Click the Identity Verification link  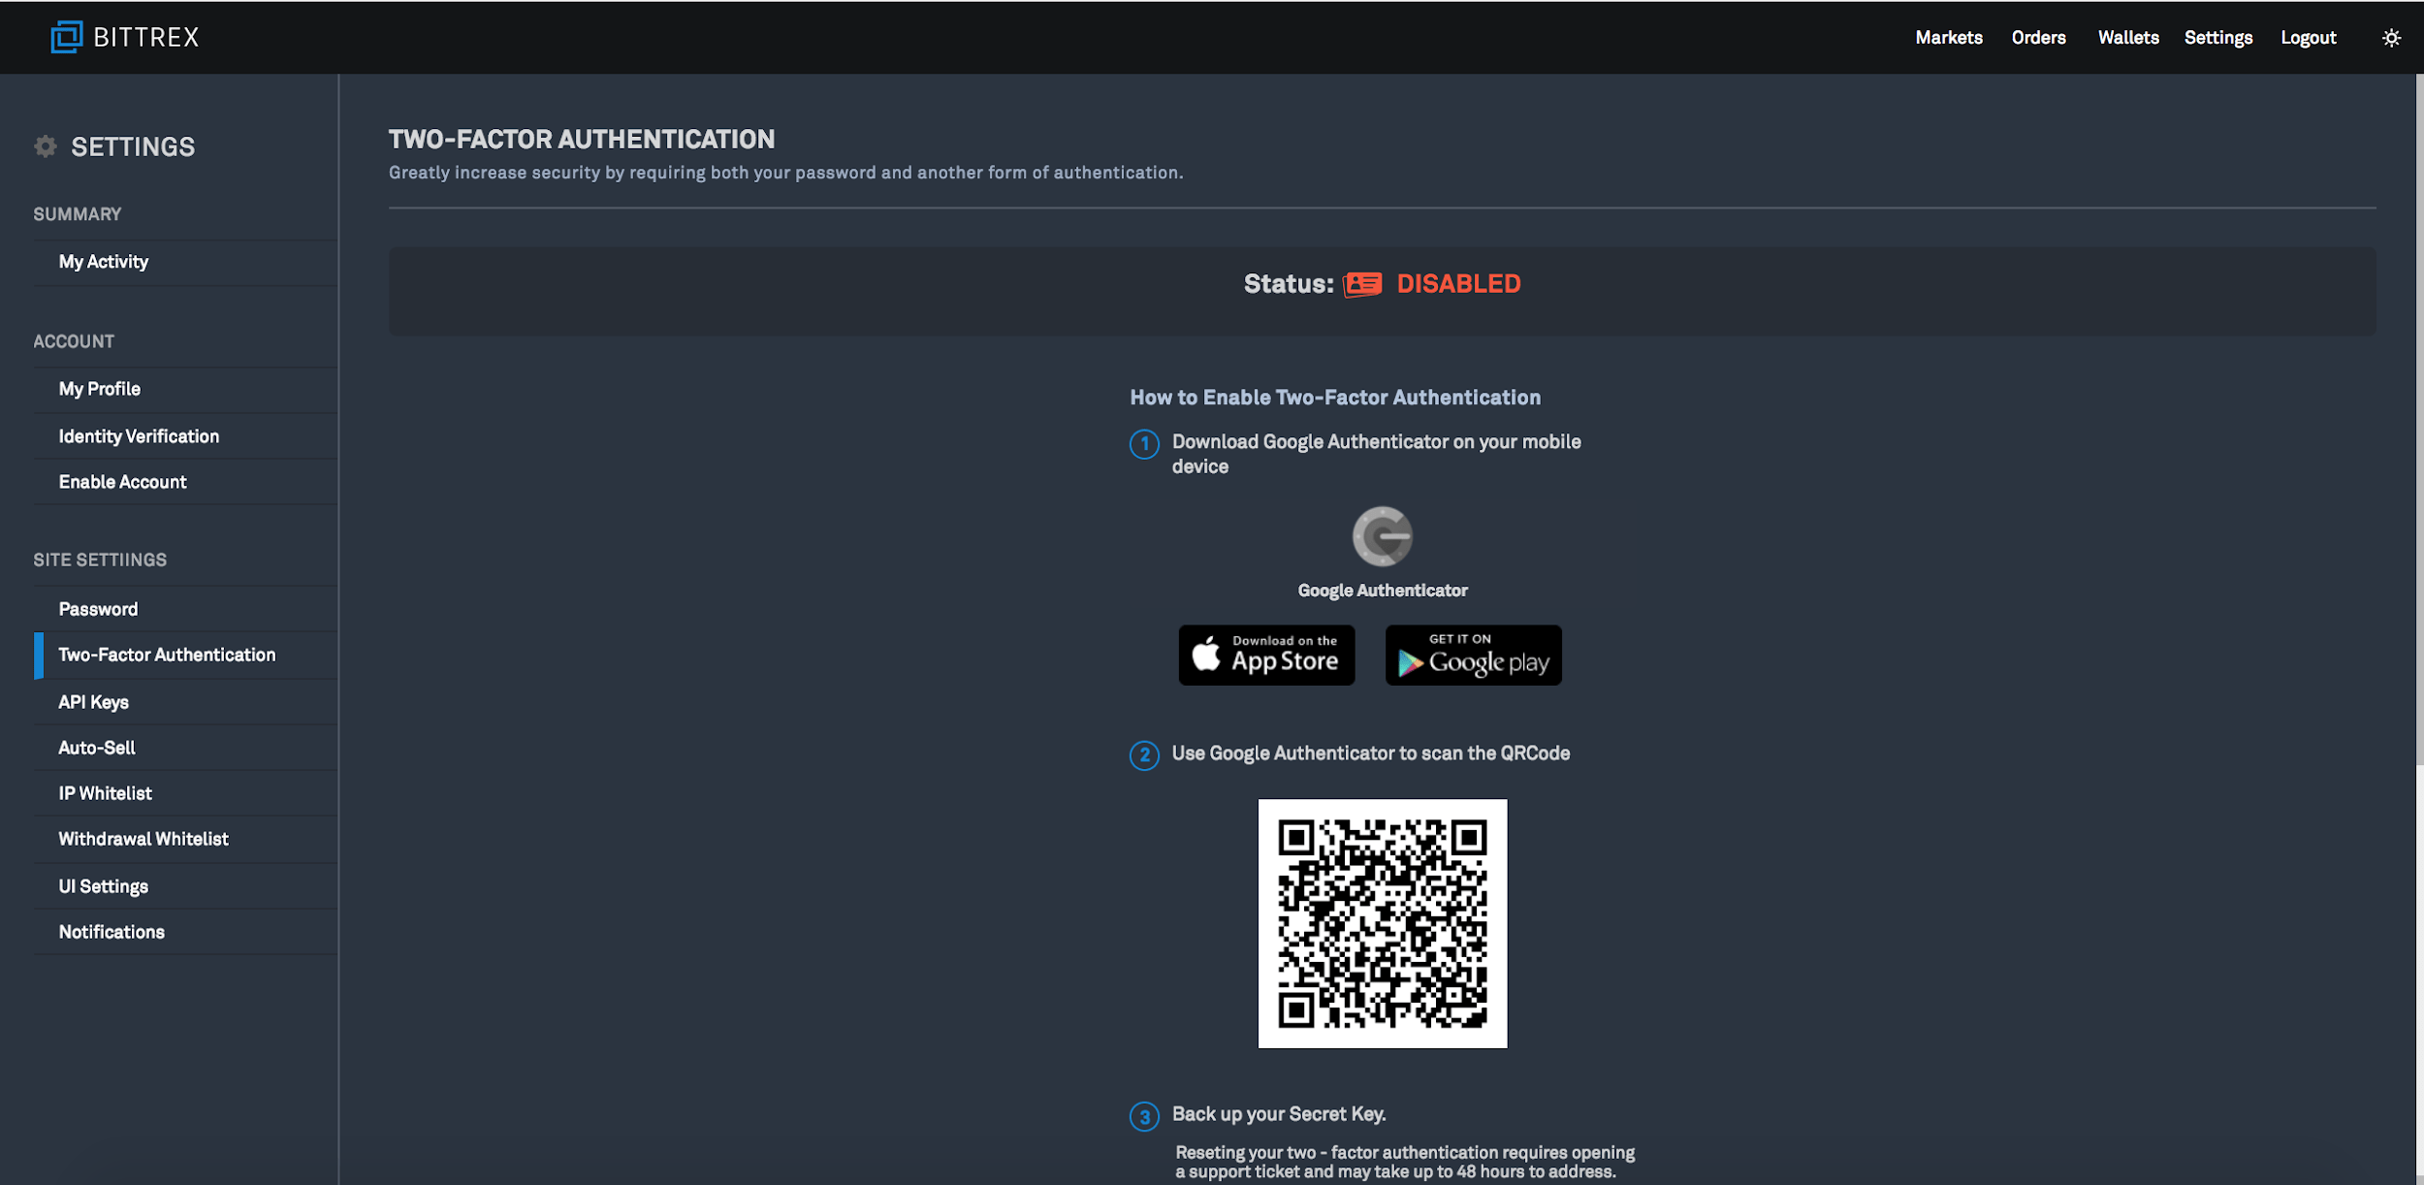(138, 434)
